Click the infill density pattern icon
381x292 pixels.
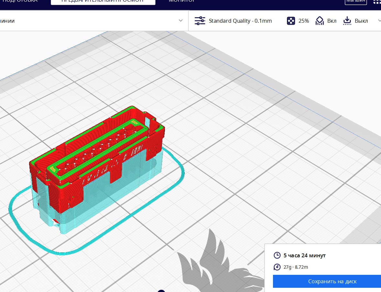[291, 21]
